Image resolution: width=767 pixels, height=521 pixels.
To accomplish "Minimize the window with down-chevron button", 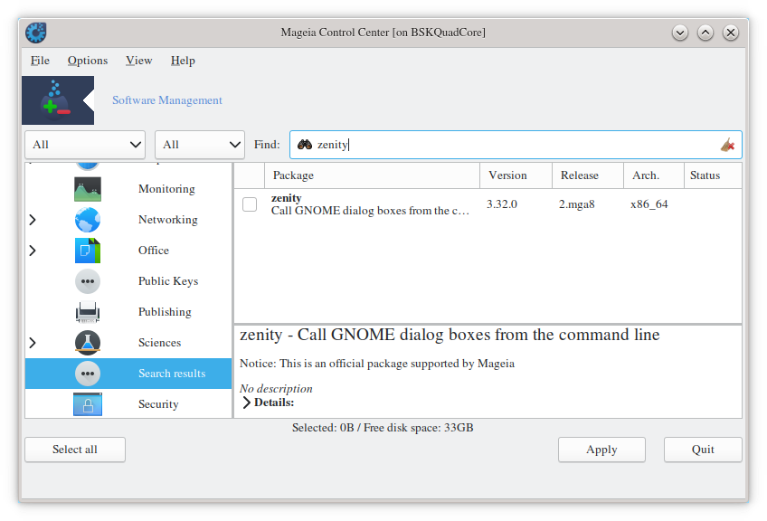I will click(680, 33).
